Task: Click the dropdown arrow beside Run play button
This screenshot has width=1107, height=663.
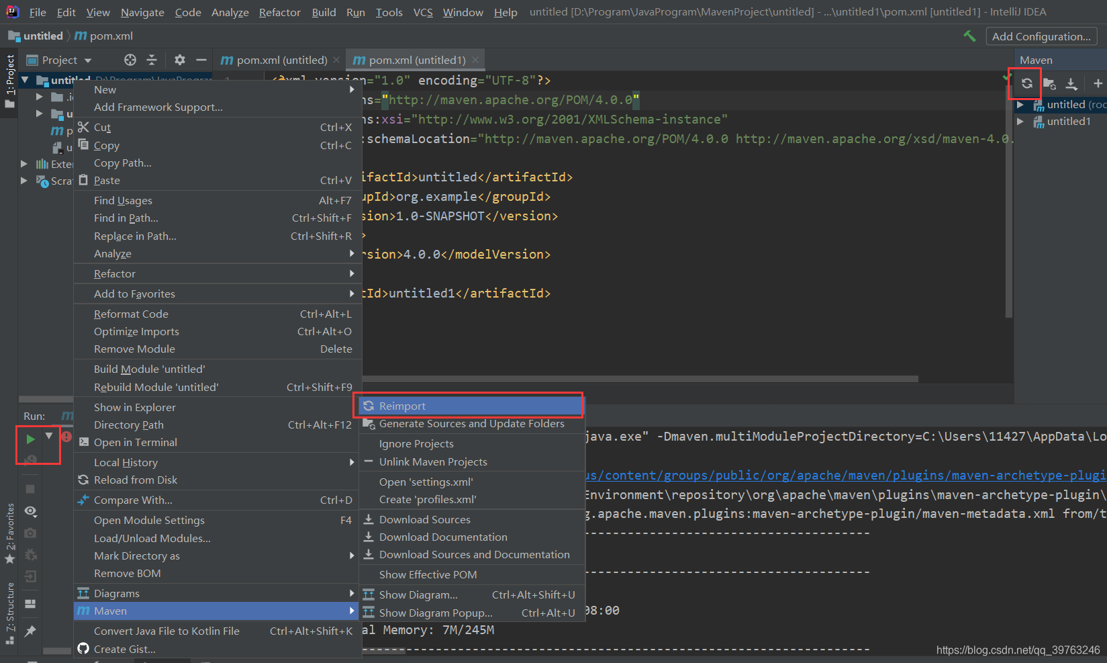Action: 48,436
